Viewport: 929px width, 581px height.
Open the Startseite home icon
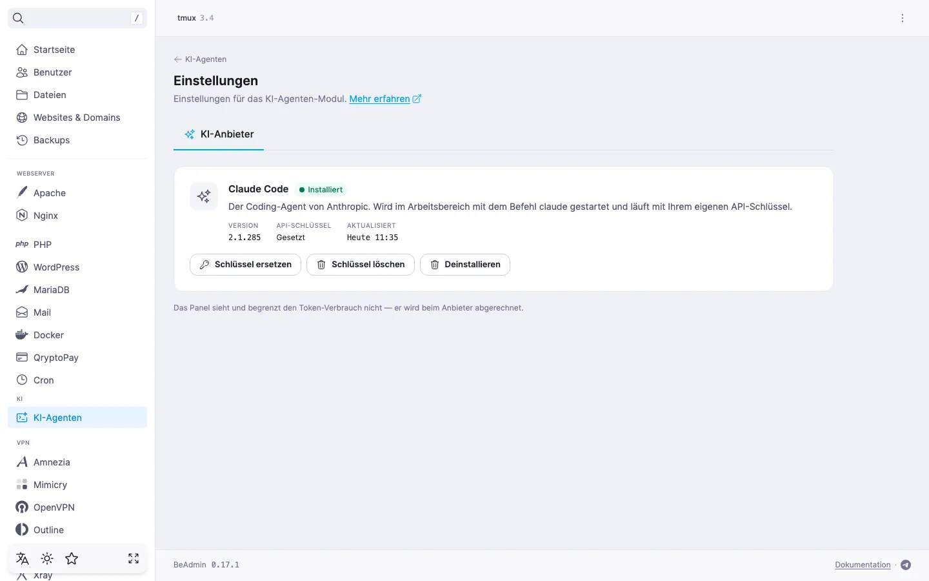[x=22, y=50]
